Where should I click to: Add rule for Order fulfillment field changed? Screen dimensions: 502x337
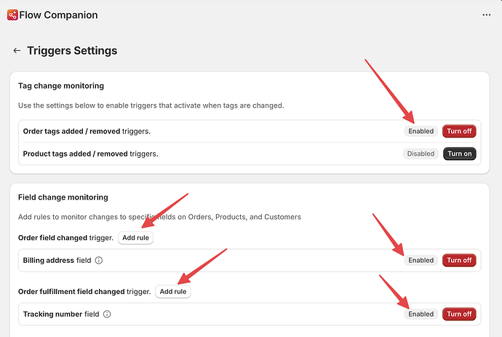tap(173, 292)
